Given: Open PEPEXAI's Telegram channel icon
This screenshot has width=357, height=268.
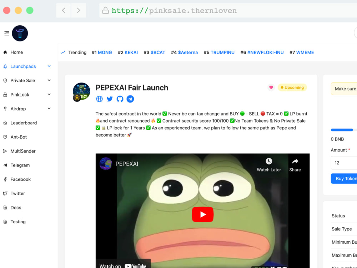Looking at the screenshot, I should [x=130, y=99].
